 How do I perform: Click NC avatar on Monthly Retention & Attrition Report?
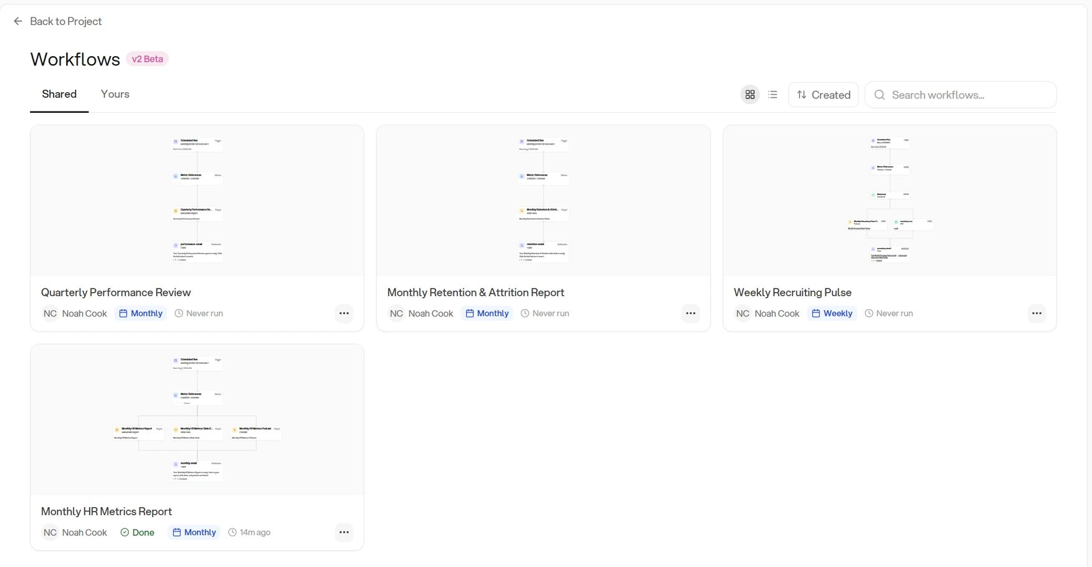click(x=396, y=313)
